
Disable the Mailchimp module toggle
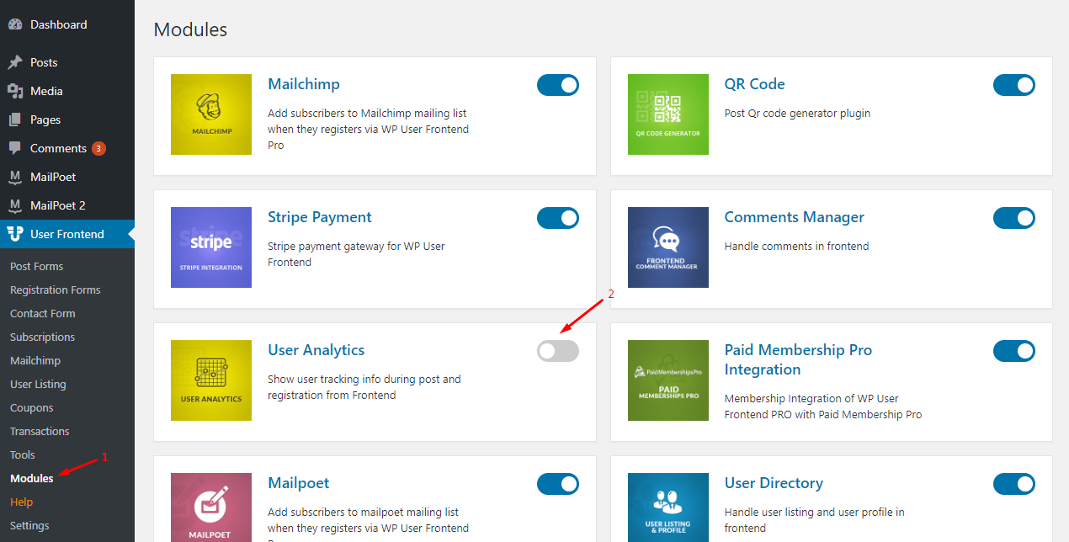click(558, 85)
